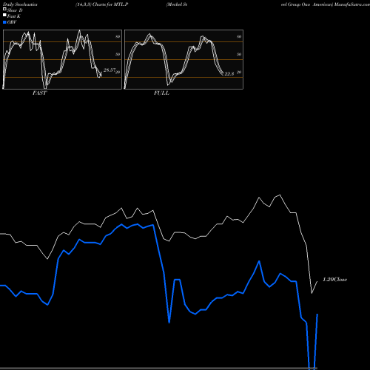Image resolution: width=370 pixels, height=370 pixels.
Task: Click the 1.20Close price label
Action: click(x=335, y=280)
